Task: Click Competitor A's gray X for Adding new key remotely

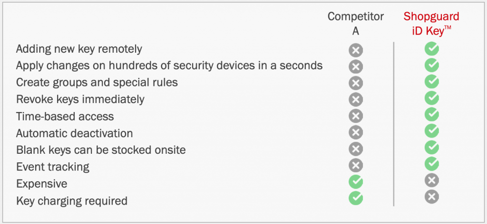Action: pos(356,50)
